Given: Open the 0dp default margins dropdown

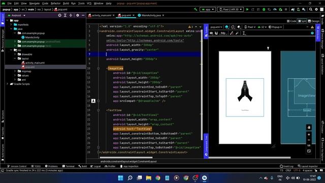Looking at the screenshot, I should pyautogui.click(x=223, y=33).
